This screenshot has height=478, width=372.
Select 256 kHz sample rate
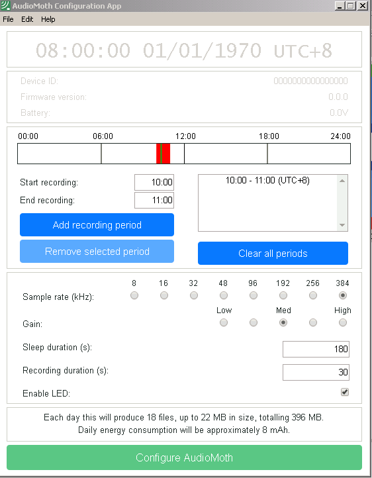tap(313, 295)
